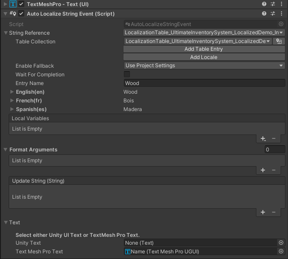
Task: Collapse the Format Arguments section
Action: tap(6, 150)
